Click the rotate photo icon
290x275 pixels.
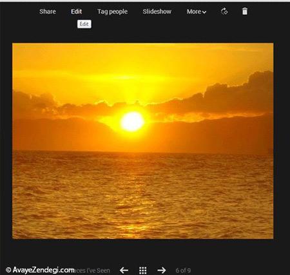(224, 11)
